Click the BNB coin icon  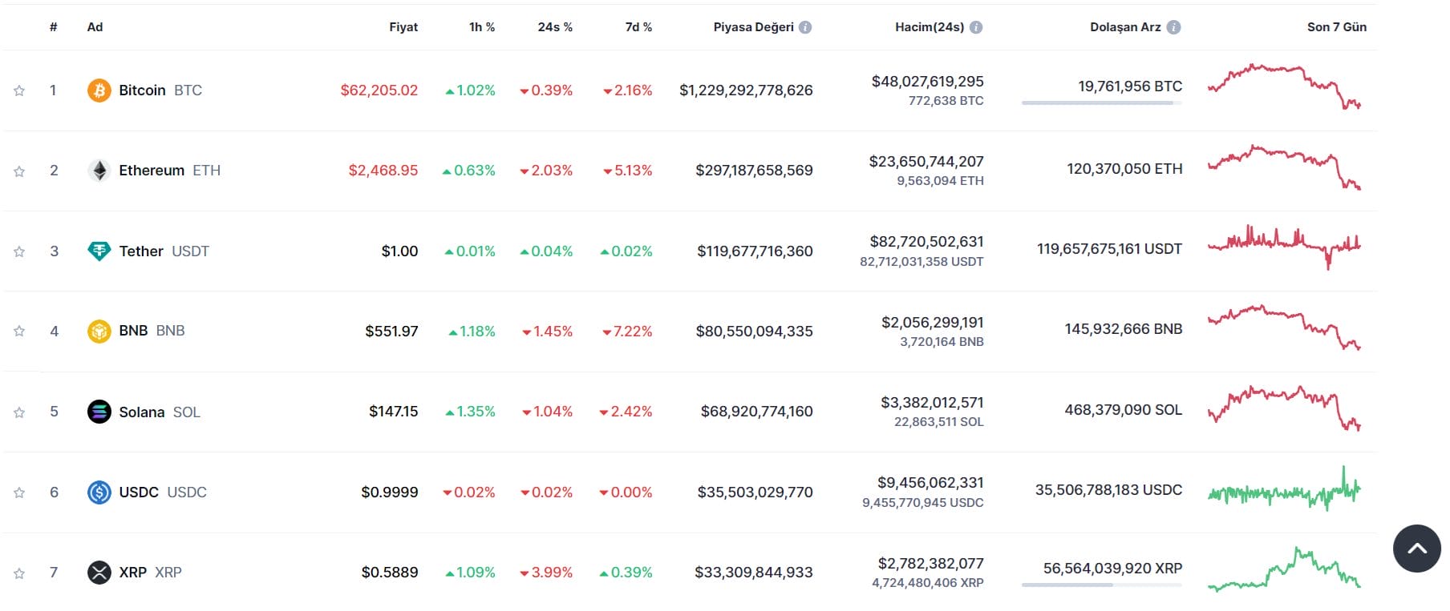[x=99, y=330]
